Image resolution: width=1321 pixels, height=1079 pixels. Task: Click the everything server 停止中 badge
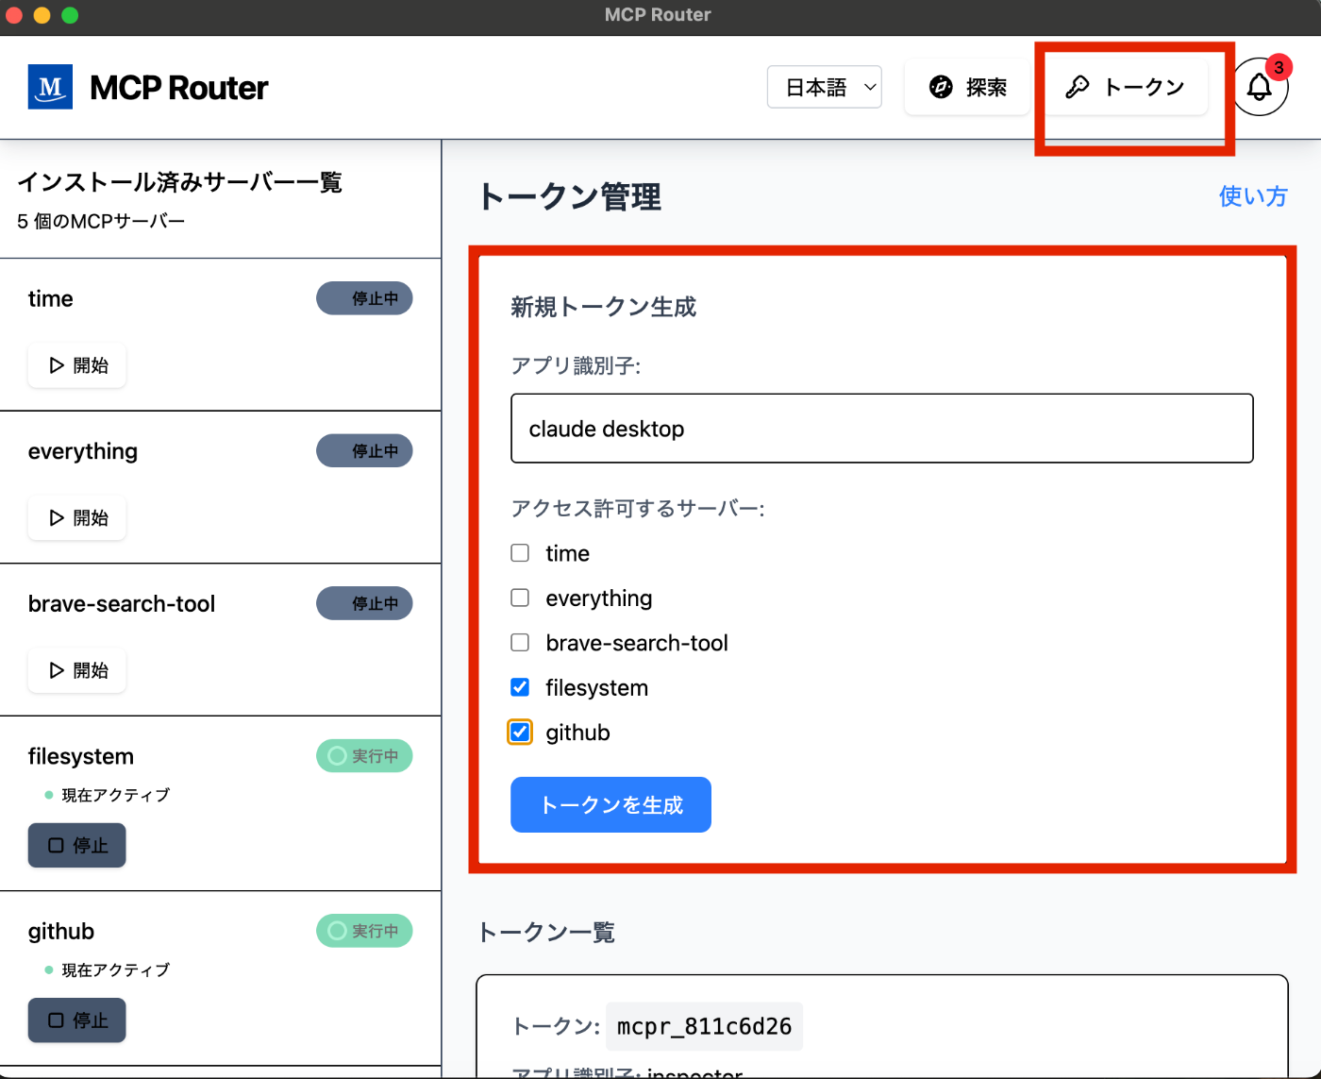pyautogui.click(x=364, y=451)
